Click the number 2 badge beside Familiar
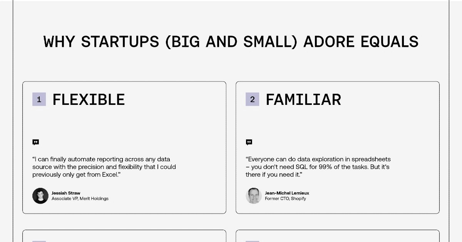Screen dimensions: 462x242 [x=252, y=99]
